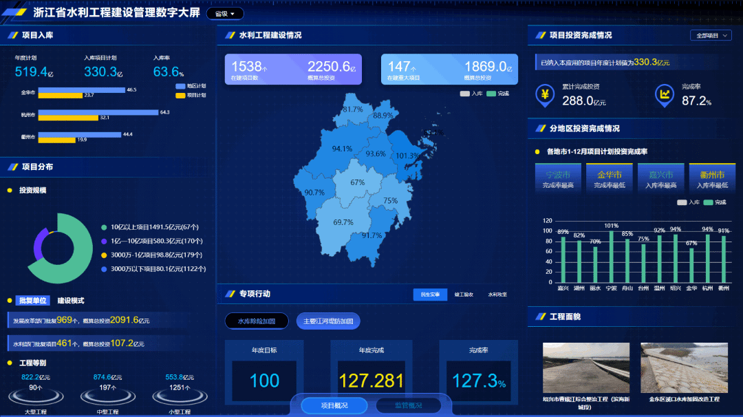Open the 绍兴市曹娥江综合整治工程 thumbnail photo
743x417 pixels.
click(585, 368)
